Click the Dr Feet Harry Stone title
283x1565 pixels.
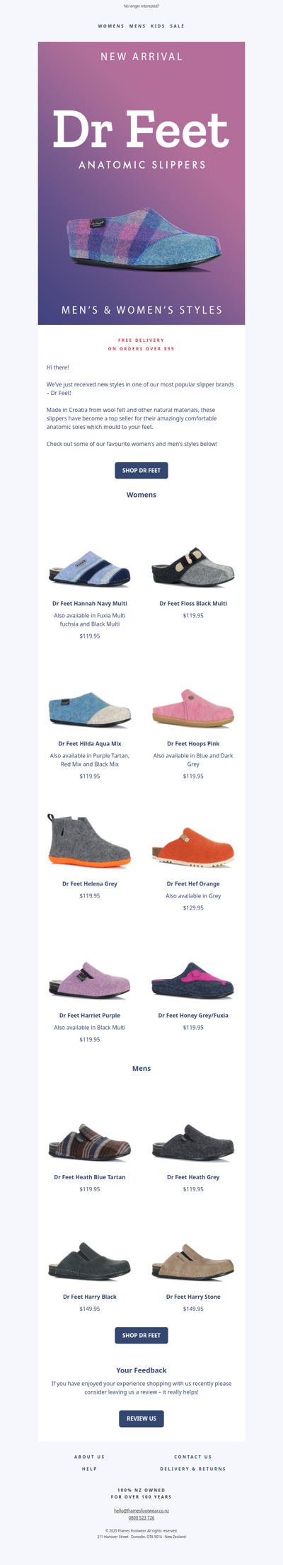coord(193,1297)
